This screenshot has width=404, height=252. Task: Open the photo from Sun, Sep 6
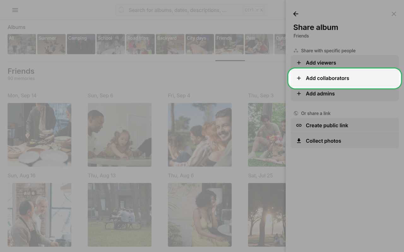point(120,135)
